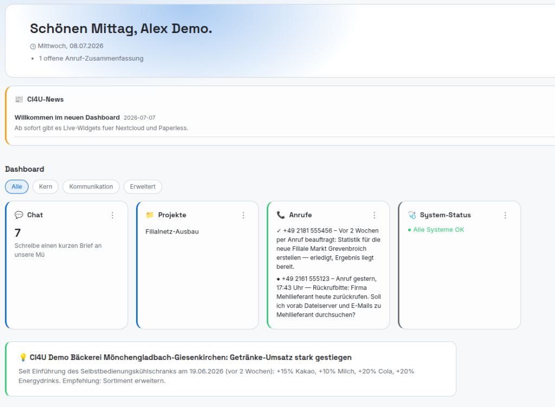This screenshot has height=407, width=555.
Task: Open the System-Status widget options menu
Action: (506, 215)
